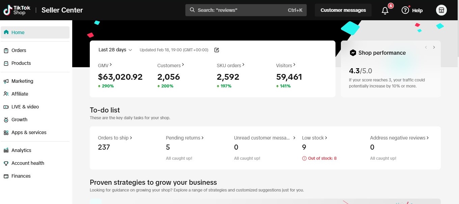Screen dimensions: 459x204
Task: Open Address negative reviews task
Action: 400,138
